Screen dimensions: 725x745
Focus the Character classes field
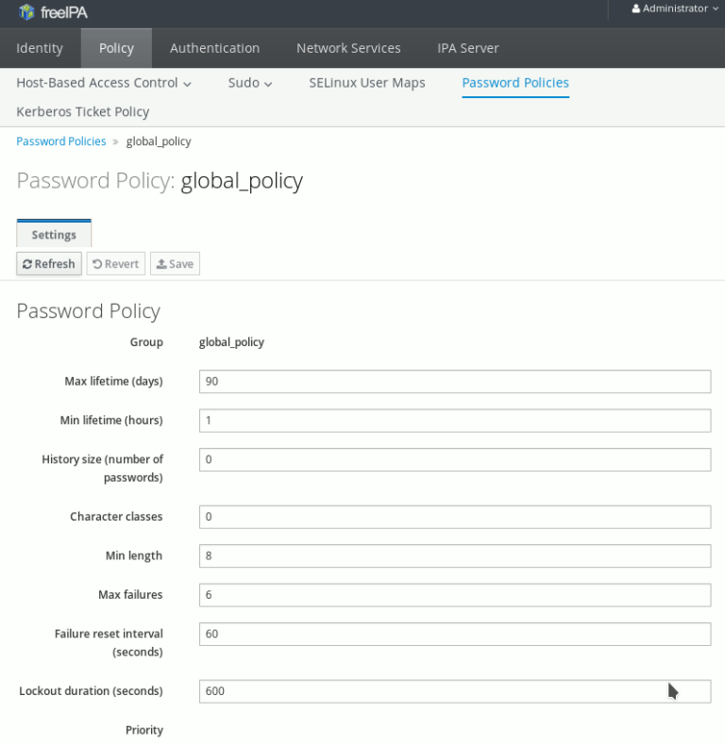455,517
